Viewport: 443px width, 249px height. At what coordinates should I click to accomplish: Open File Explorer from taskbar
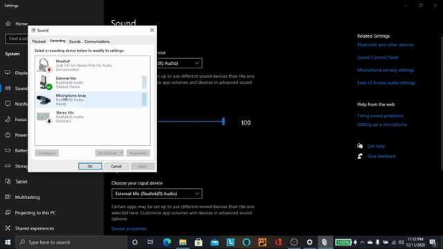coord(183,242)
